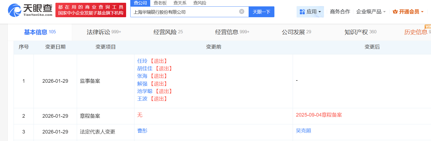Open the 曹彤 legal representative link
The height and width of the screenshot is (141, 431).
pos(142,131)
